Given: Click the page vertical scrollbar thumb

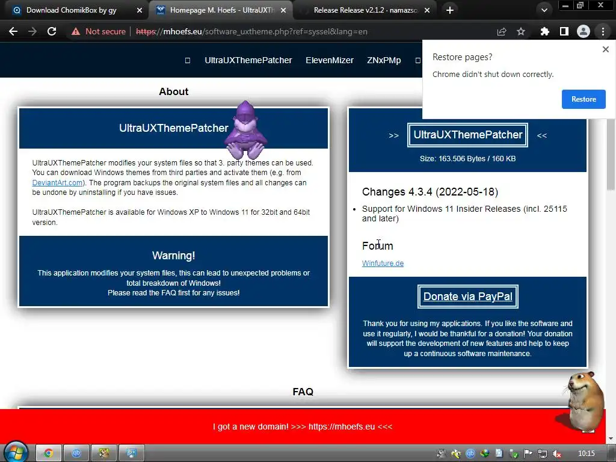Looking at the screenshot, I should pyautogui.click(x=611, y=153).
